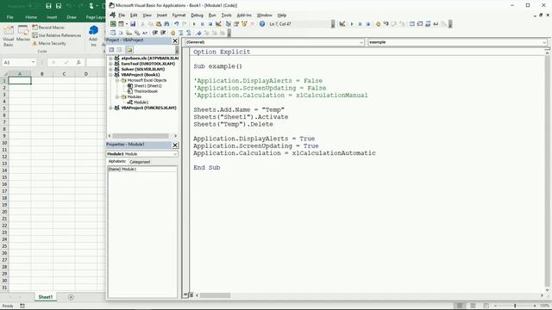Open the Immediate Window icon on Debug toolbar

pyautogui.click(x=420, y=24)
